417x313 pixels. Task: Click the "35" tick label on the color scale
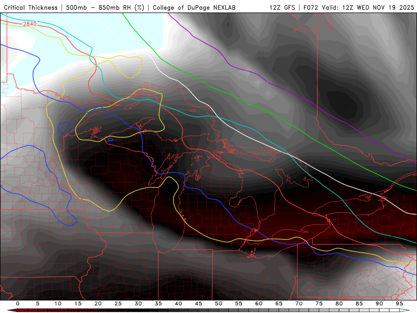pyautogui.click(x=158, y=304)
